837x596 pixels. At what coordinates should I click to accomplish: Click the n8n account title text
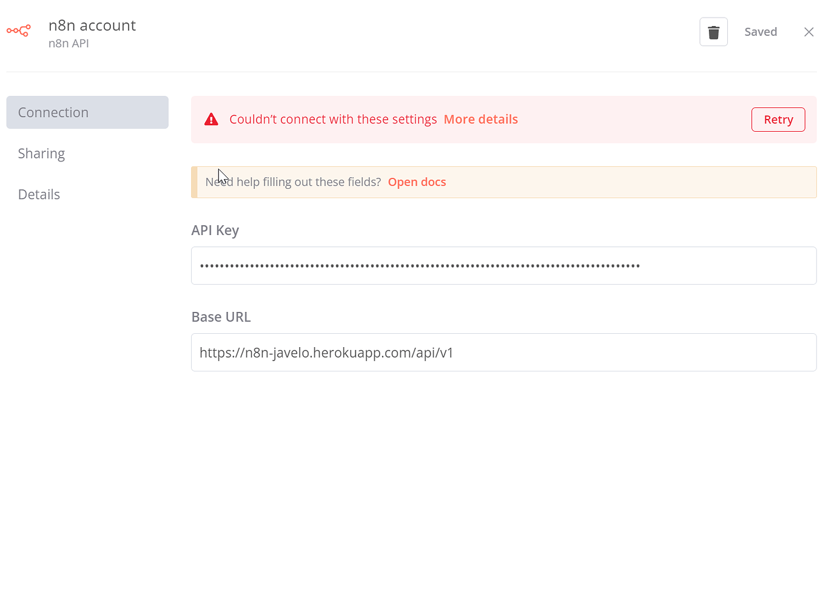click(x=92, y=25)
